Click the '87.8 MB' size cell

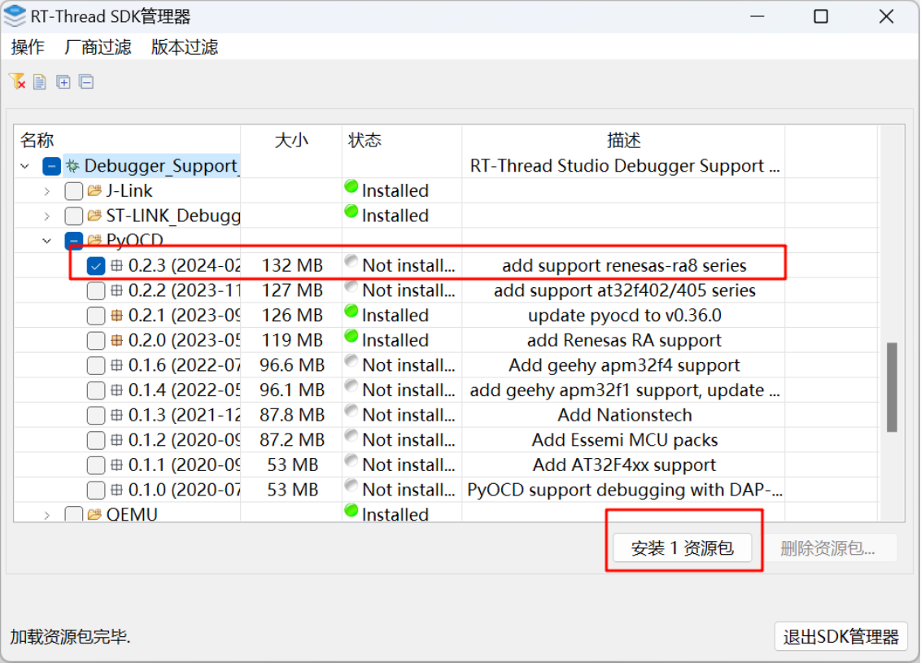point(292,415)
